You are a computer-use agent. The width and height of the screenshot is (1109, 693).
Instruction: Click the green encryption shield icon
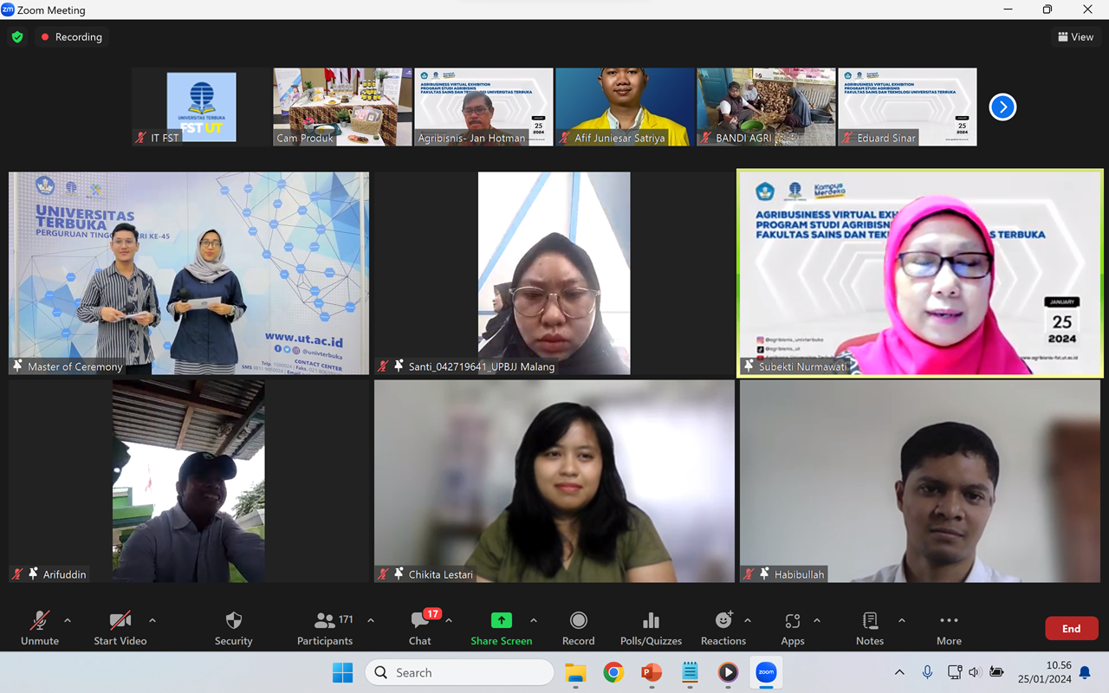point(17,37)
